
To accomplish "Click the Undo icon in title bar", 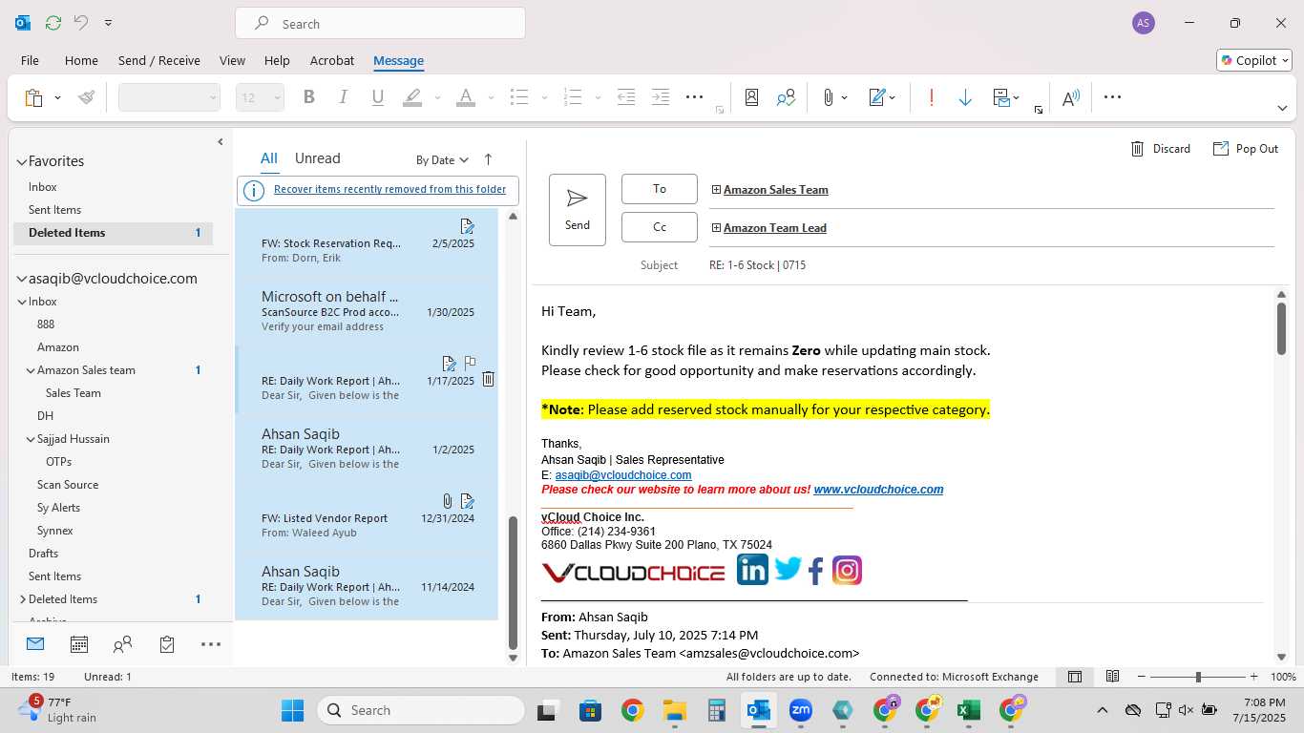I will 81,22.
